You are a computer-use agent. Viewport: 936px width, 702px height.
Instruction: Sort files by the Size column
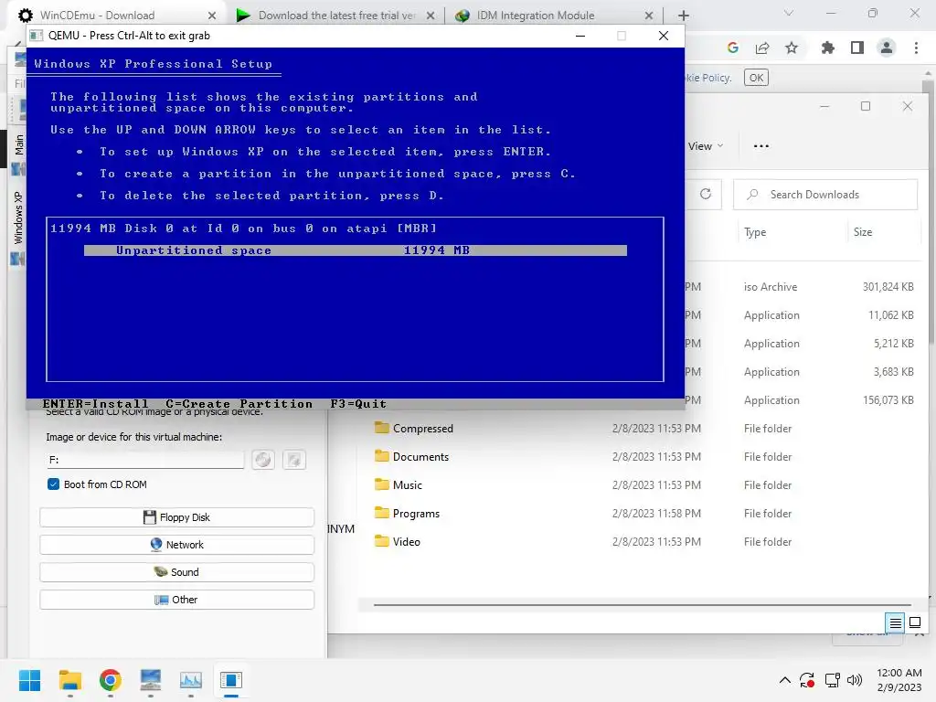click(x=884, y=232)
